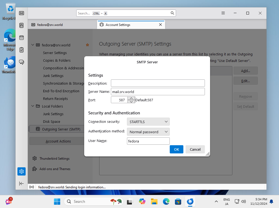The height and width of the screenshot is (208, 279).
Task: Open volume control in system tray
Action: pyautogui.click(x=243, y=201)
